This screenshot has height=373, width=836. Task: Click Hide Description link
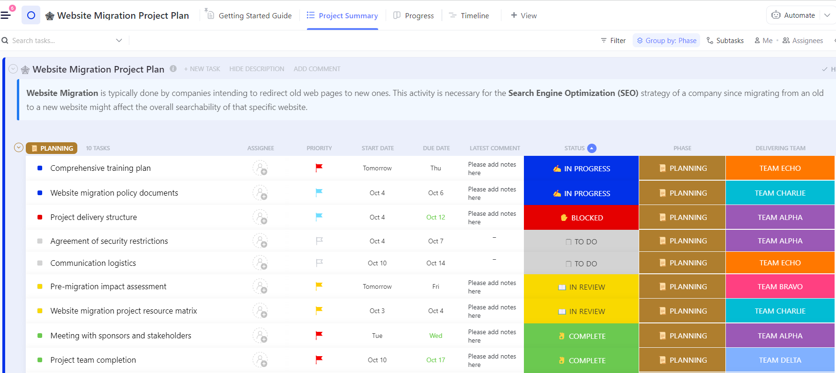click(256, 69)
